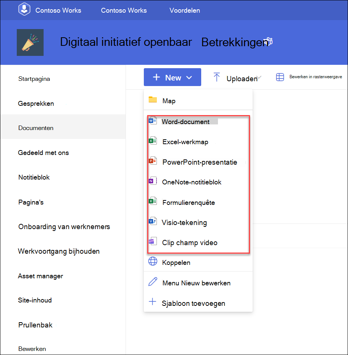
Task: Click the Uploaden button label
Action: [242, 79]
